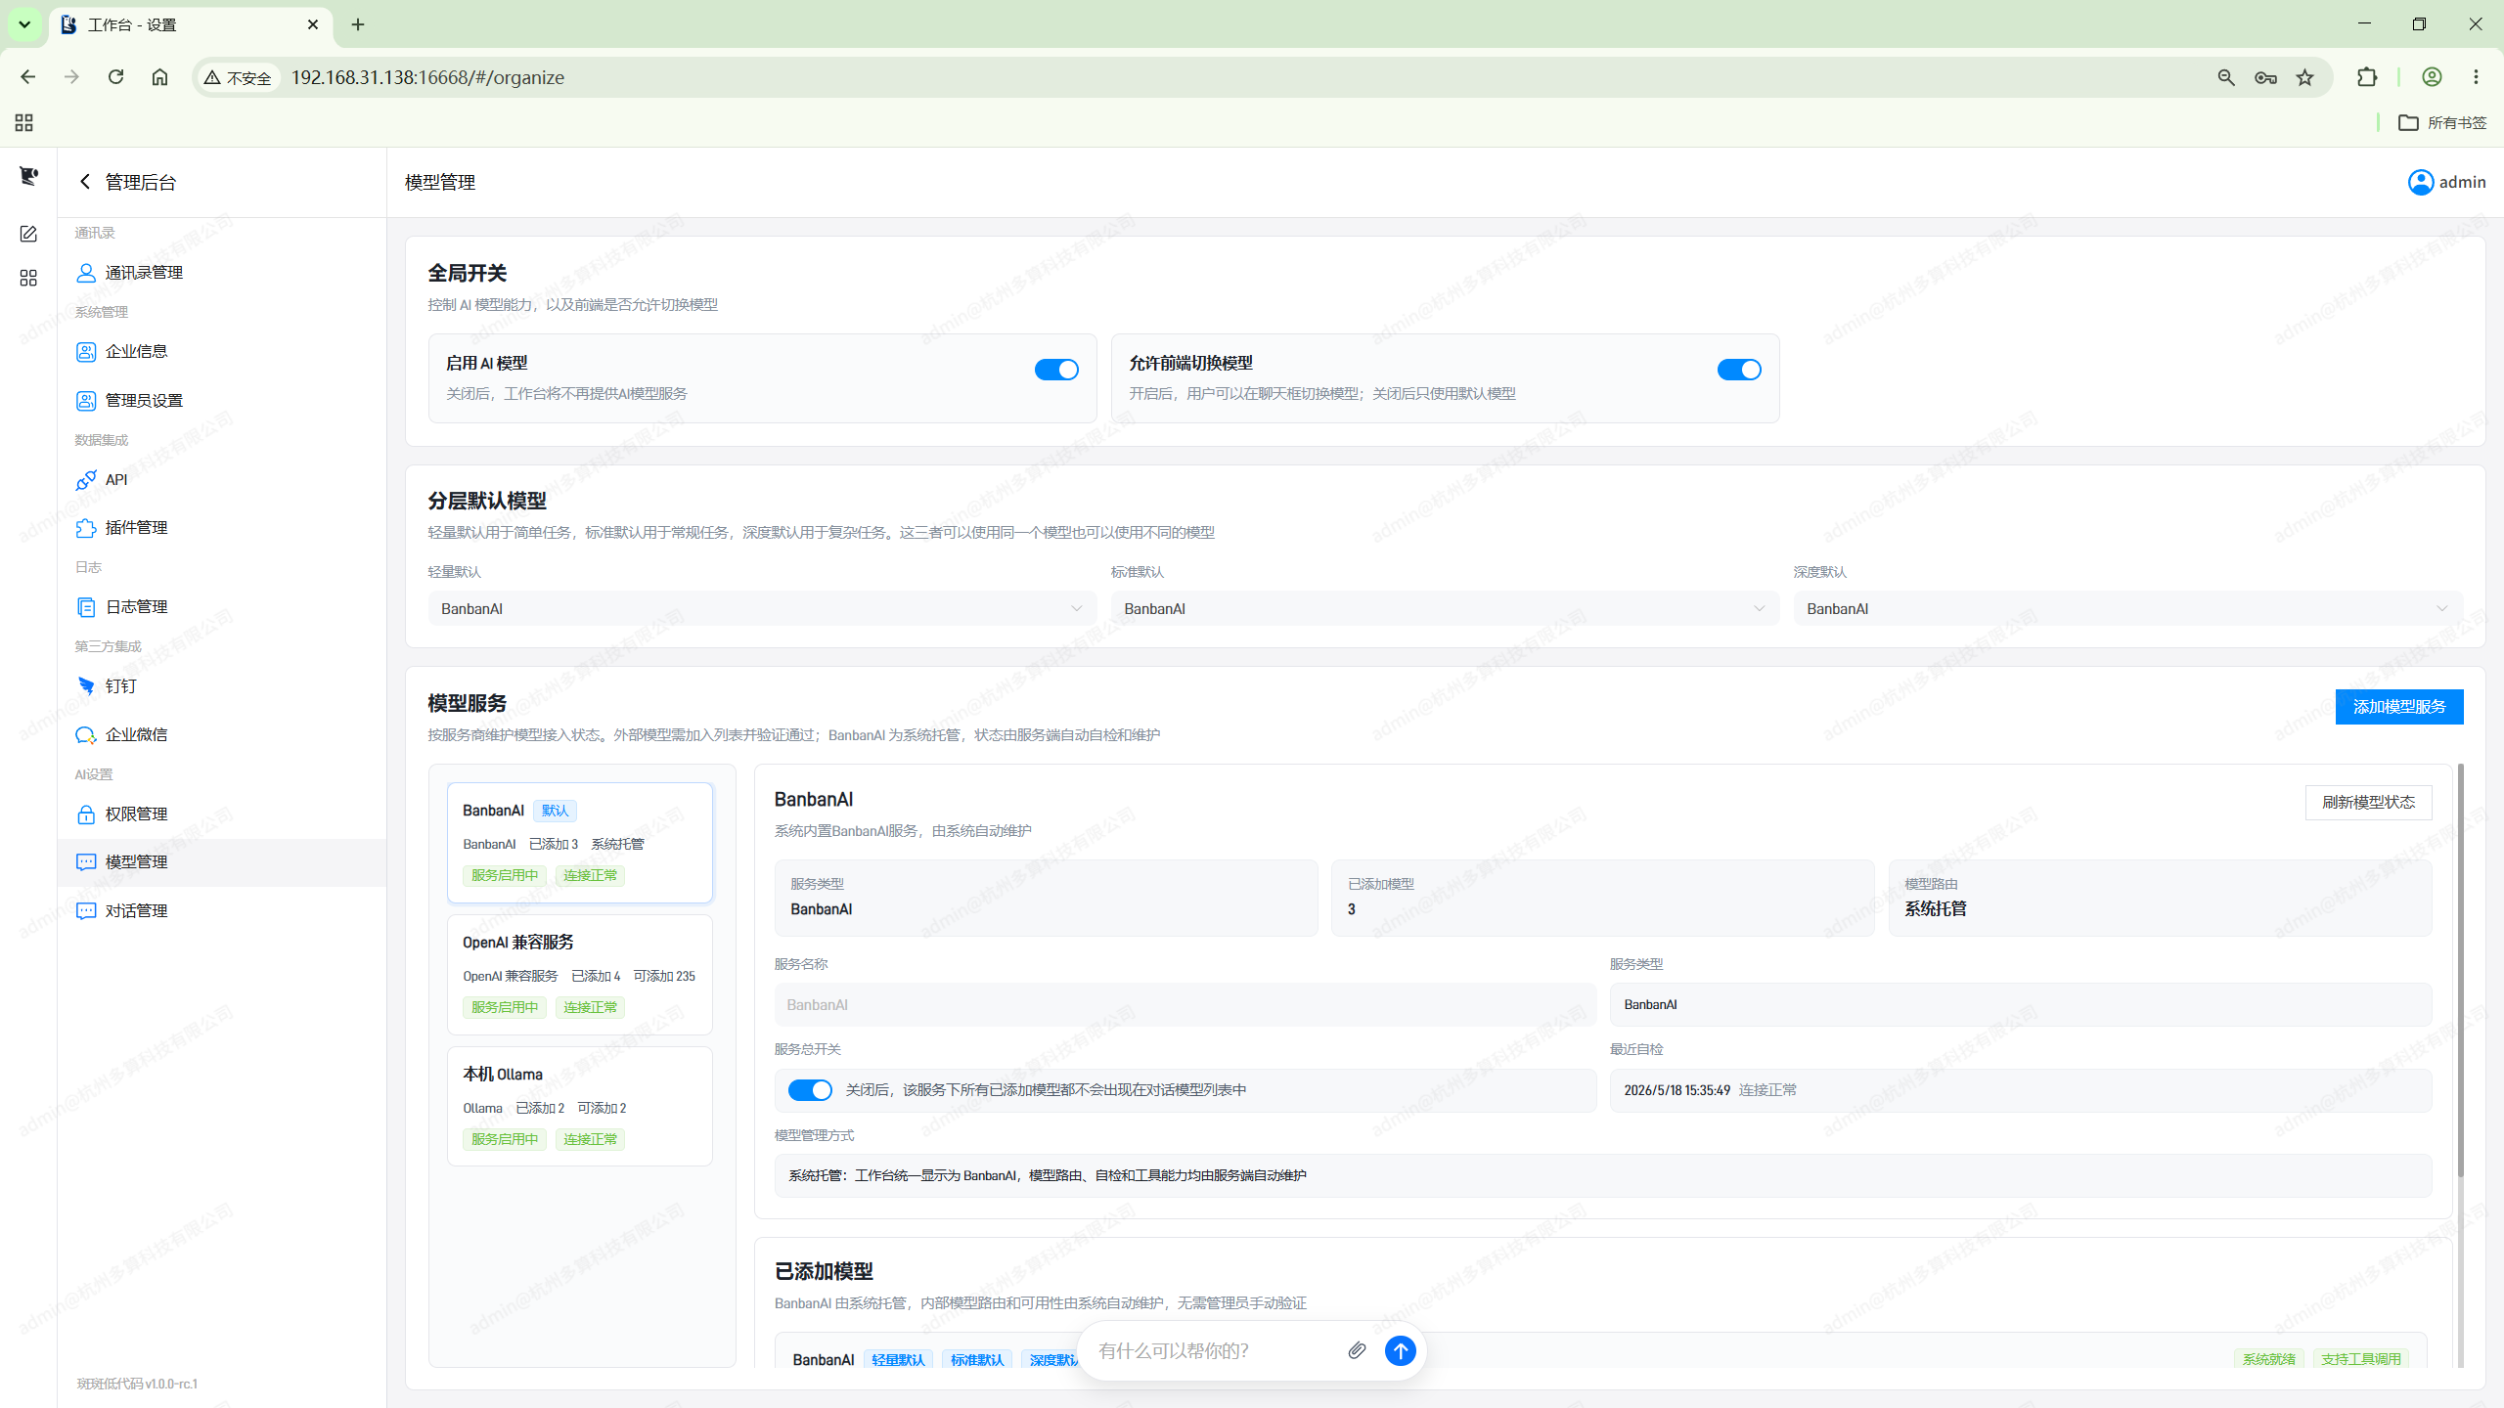Open the browser zoom magnifier icon
Viewport: 2504px width, 1408px height.
2226,77
